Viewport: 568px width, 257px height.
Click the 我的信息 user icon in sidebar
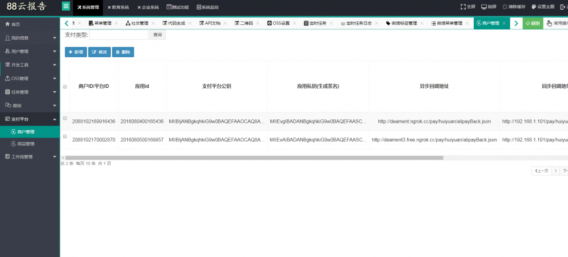(7, 37)
